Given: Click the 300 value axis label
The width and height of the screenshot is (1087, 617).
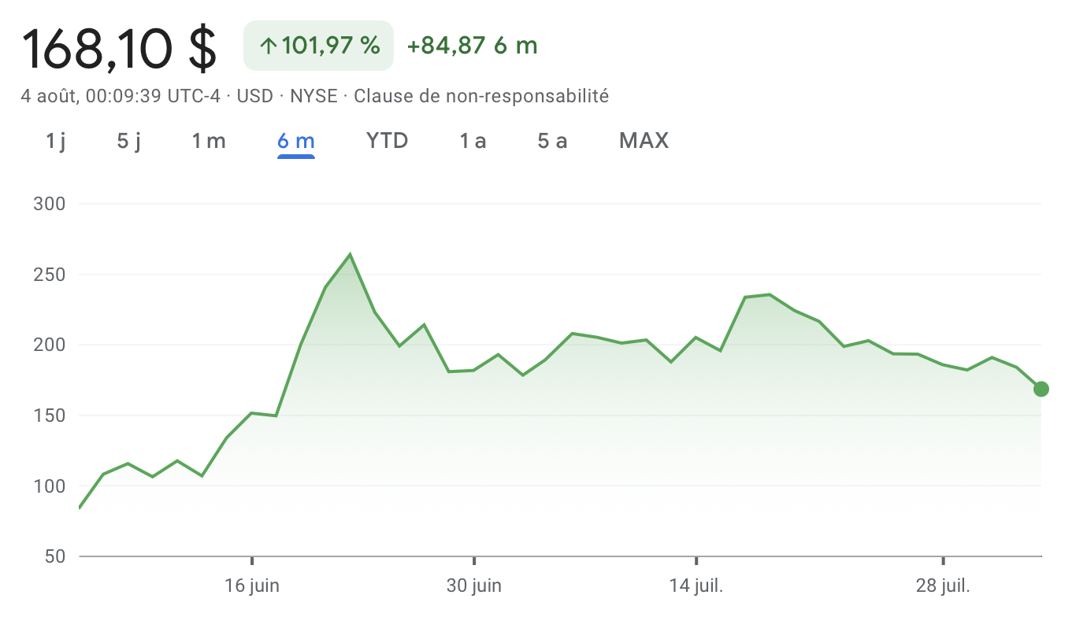Looking at the screenshot, I should click(49, 205).
